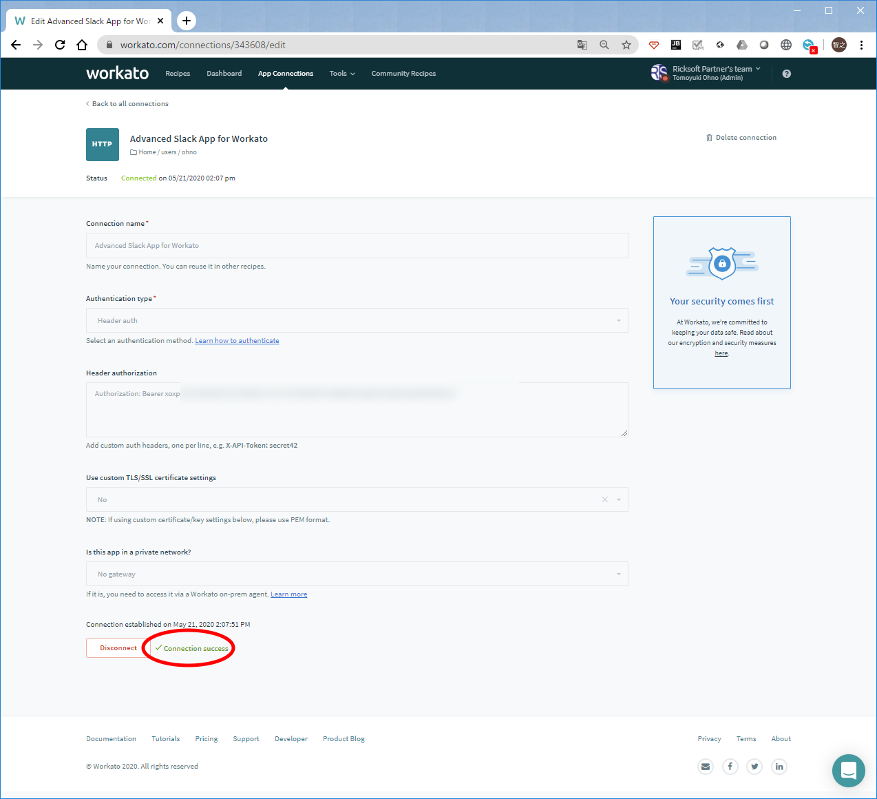This screenshot has height=799, width=877.
Task: Click 'Your security comes first' heading
Action: [x=722, y=302]
